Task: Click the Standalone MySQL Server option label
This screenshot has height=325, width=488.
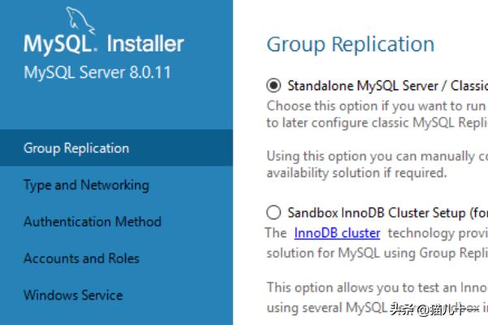Action: pyautogui.click(x=387, y=85)
